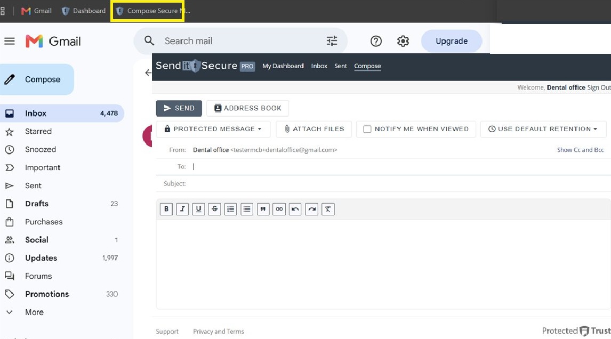Insert block quote
Image resolution: width=611 pixels, height=339 pixels.
point(263,209)
